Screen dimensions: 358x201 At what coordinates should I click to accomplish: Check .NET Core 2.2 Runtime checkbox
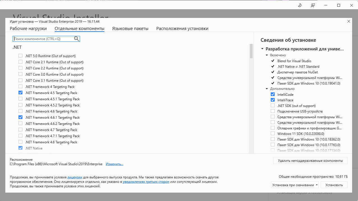pos(20,68)
